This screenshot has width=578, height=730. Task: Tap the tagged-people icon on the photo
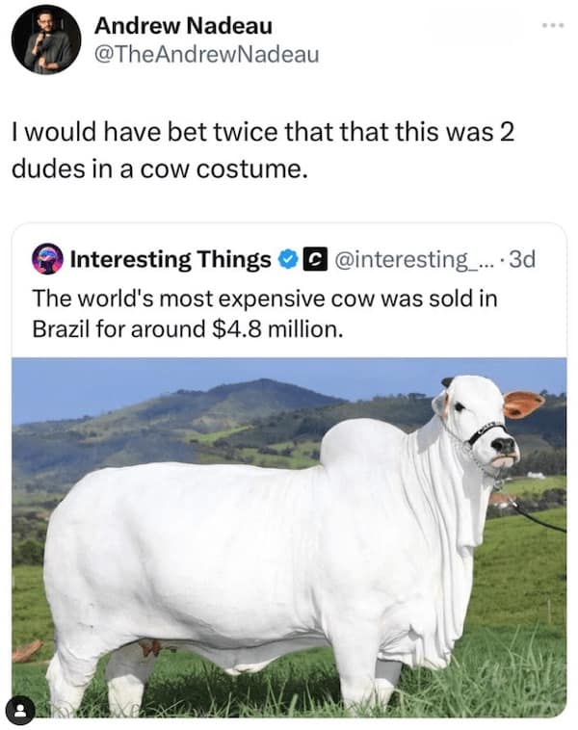pos(20,710)
